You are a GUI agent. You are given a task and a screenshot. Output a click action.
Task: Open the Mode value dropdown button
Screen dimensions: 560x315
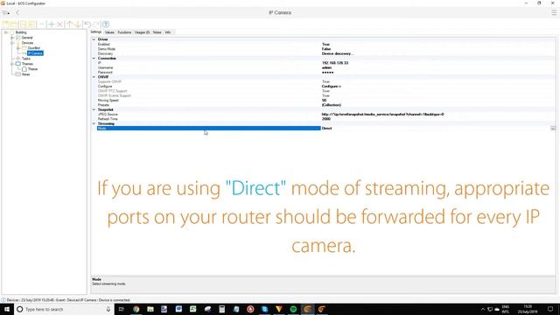[552, 129]
